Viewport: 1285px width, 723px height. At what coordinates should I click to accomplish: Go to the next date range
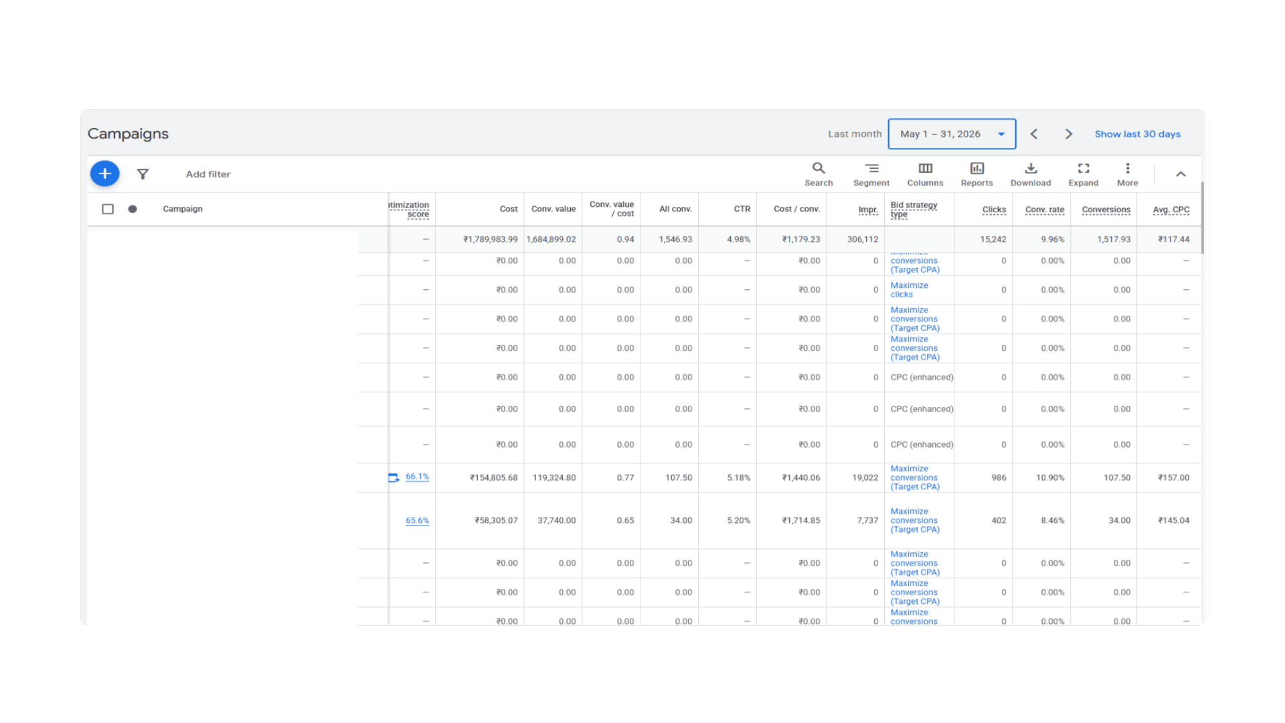[1069, 134]
